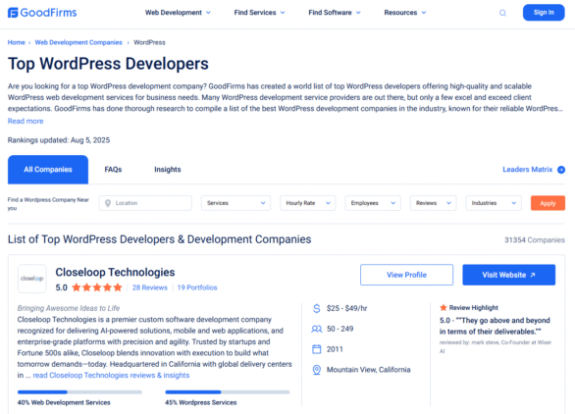
Task: Expand the Resources menu
Action: [x=405, y=13]
